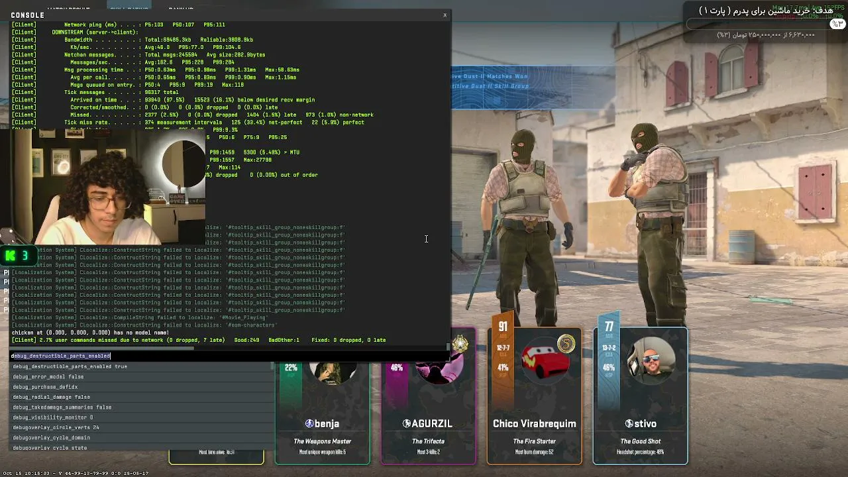Image resolution: width=848 pixels, height=477 pixels.
Task: Click the Steam icon beside AGURZIL
Action: click(407, 423)
